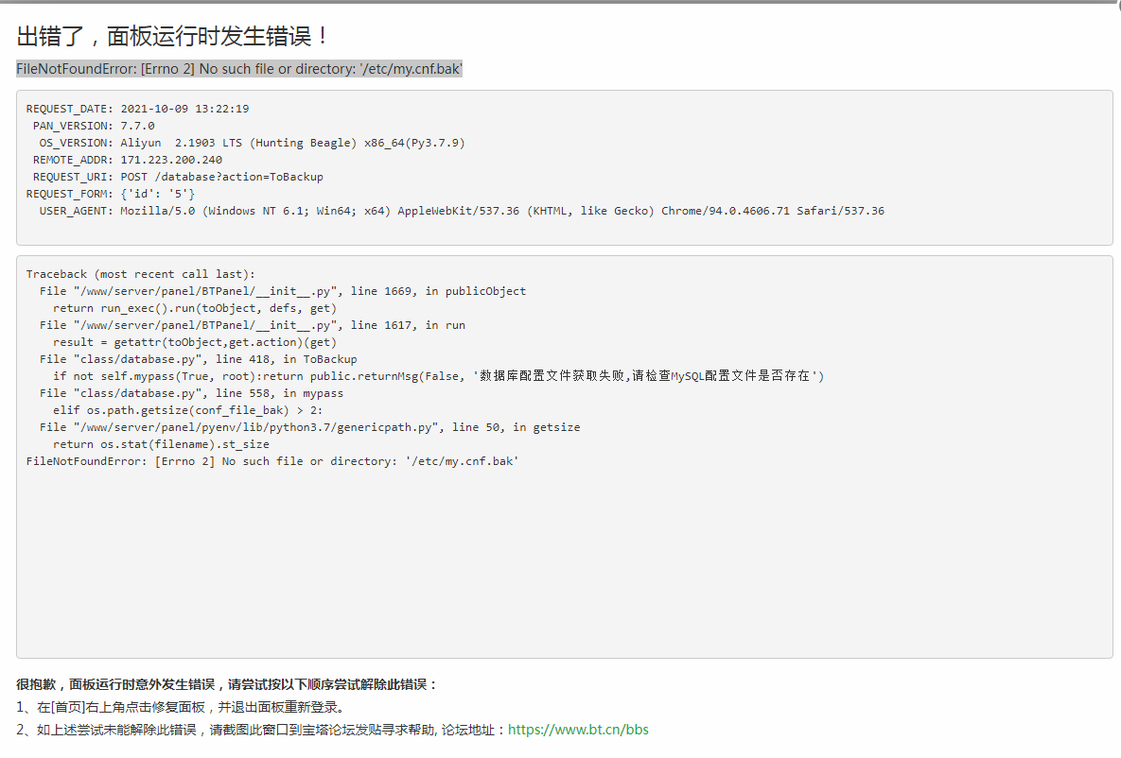Viewport: 1121px width, 758px height.
Task: Click the 'return os.stat(filename).st_size' line
Action: 161,444
